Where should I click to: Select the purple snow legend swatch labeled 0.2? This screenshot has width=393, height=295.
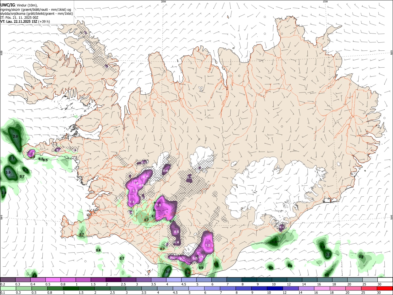[8, 280]
